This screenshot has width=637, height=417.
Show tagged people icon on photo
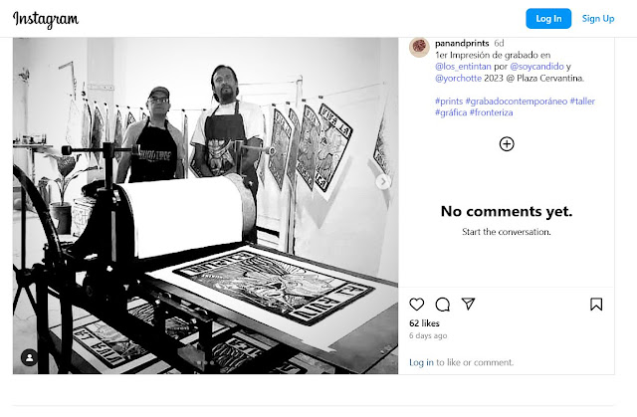[x=29, y=357]
